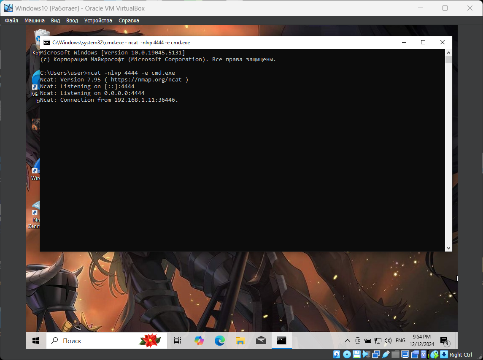This screenshot has height=360, width=483.
Task: Click the https://nmap.org/ncat text in console
Action: click(x=146, y=79)
